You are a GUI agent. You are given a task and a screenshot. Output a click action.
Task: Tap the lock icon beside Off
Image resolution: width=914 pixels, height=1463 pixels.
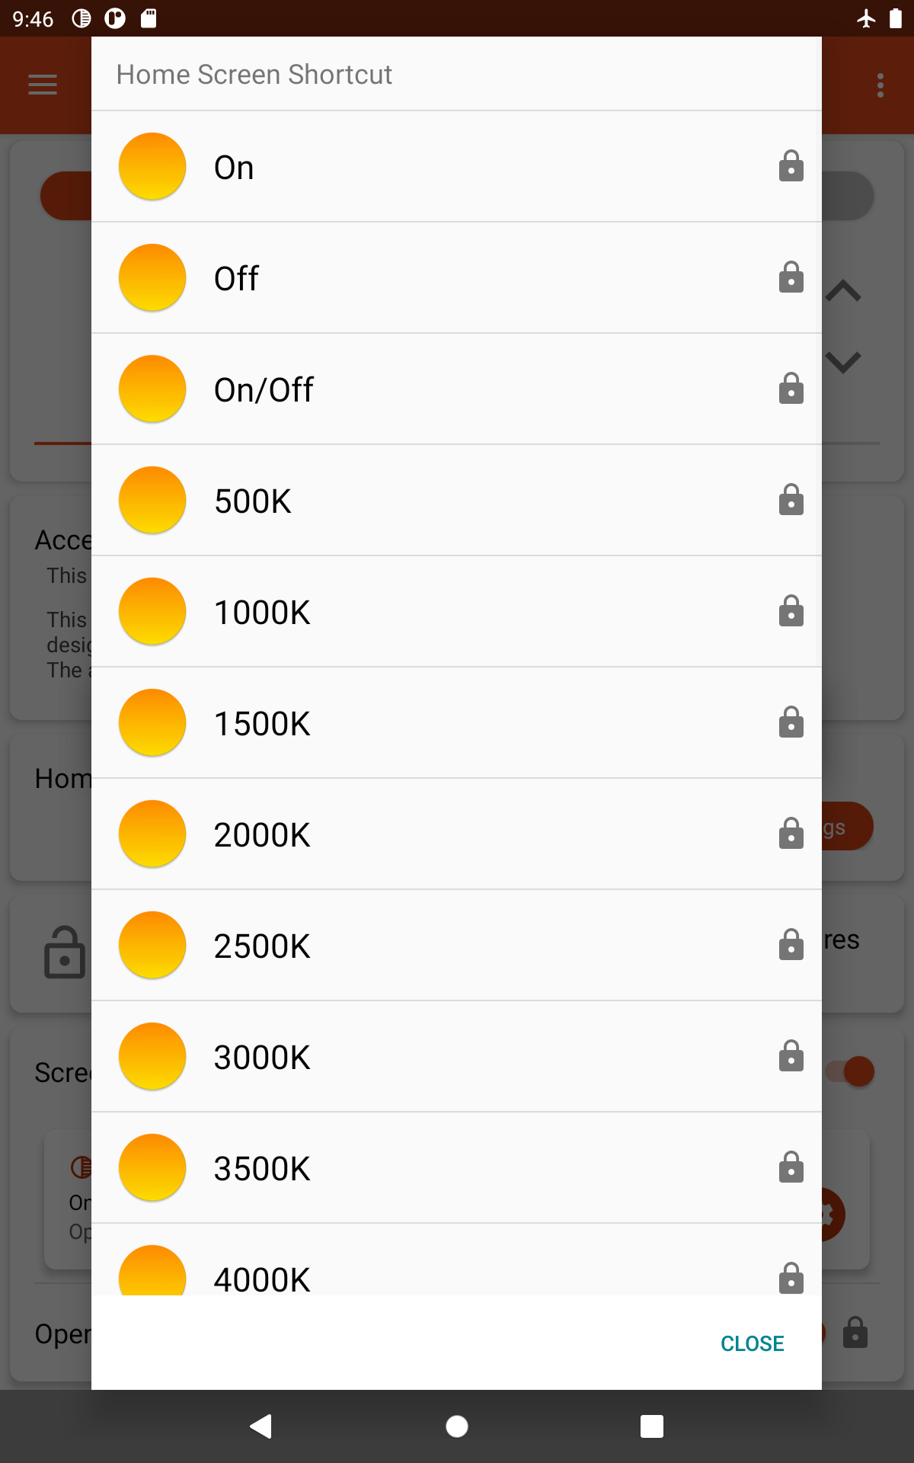[x=791, y=277]
